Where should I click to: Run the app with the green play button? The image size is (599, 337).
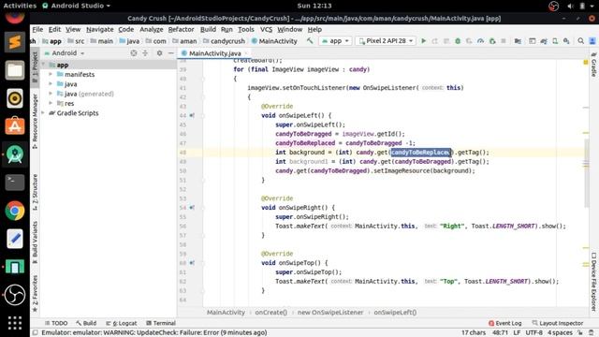coord(423,41)
